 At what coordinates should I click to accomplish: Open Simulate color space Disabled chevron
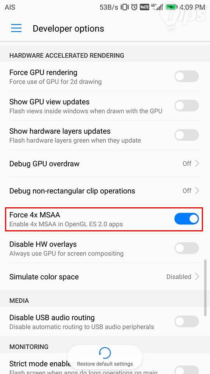coord(197,277)
